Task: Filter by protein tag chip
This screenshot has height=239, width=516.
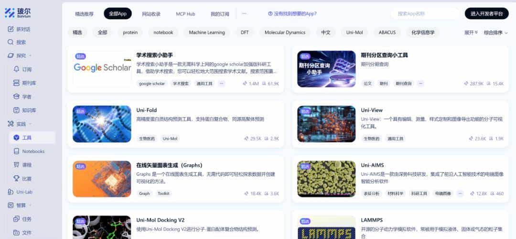Action: tap(130, 33)
